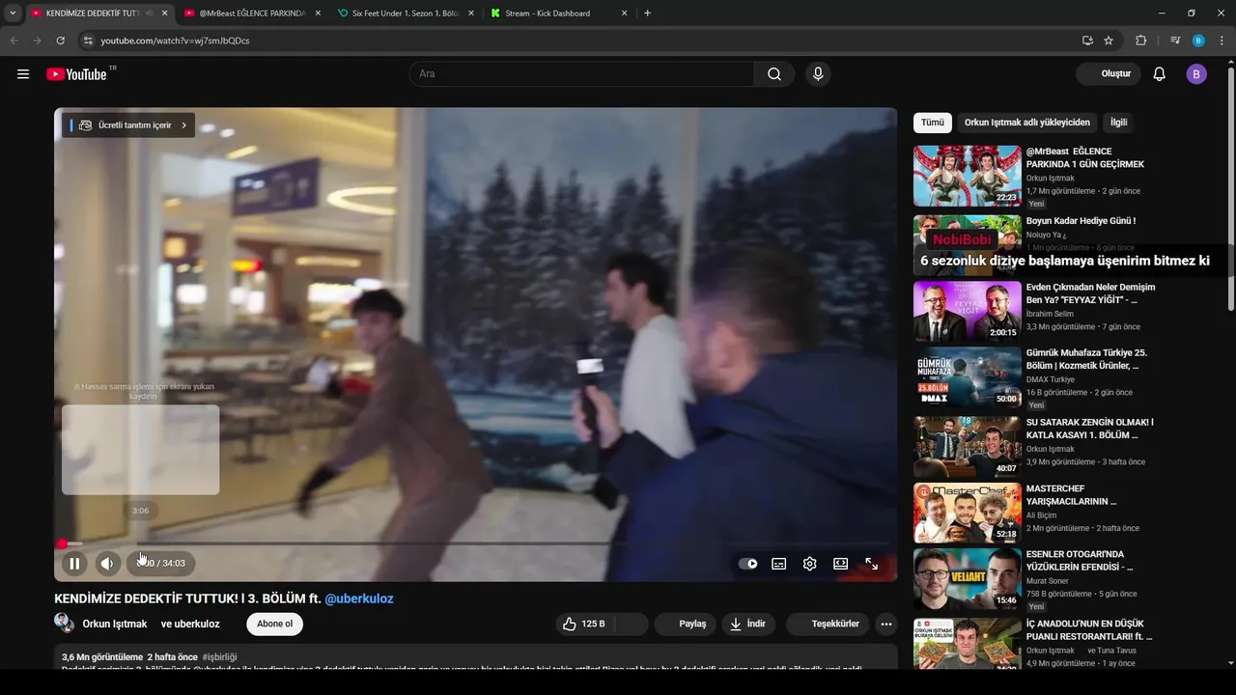
Task: Open MrBeast EĞLENCE PARKINDA video thumbnail
Action: click(967, 176)
